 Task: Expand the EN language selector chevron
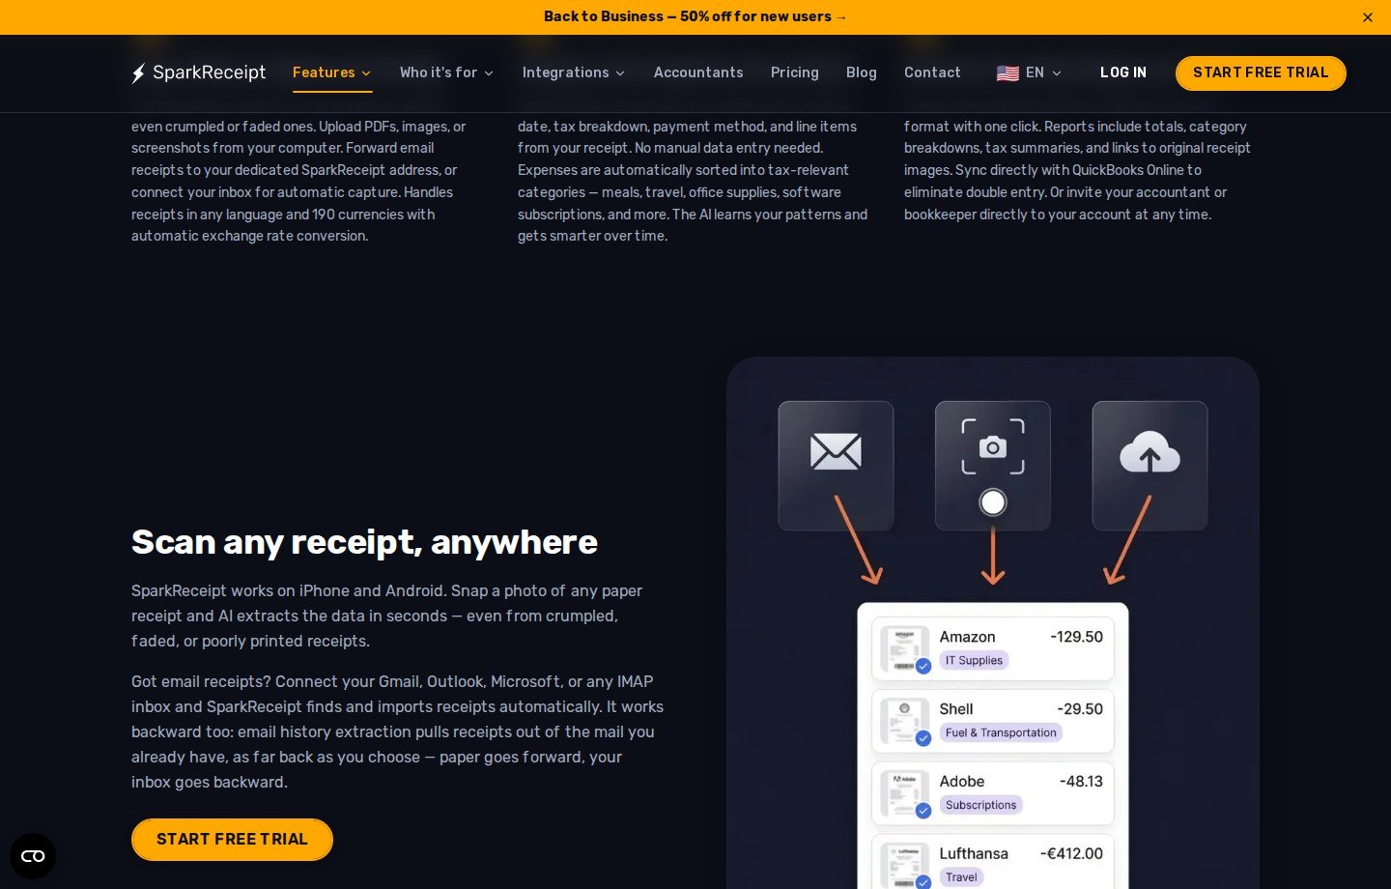coord(1057,73)
